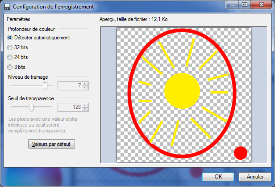Decrease the Seuil de transparence with down arrow
The image size is (275, 187).
(85, 109)
